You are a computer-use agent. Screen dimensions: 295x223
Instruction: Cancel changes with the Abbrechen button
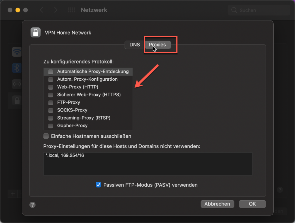point(217,204)
